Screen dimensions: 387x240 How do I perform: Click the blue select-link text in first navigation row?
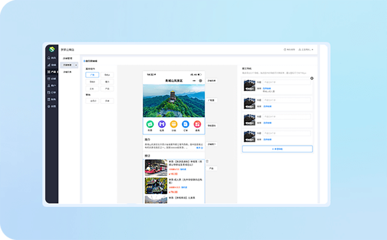point(267,89)
